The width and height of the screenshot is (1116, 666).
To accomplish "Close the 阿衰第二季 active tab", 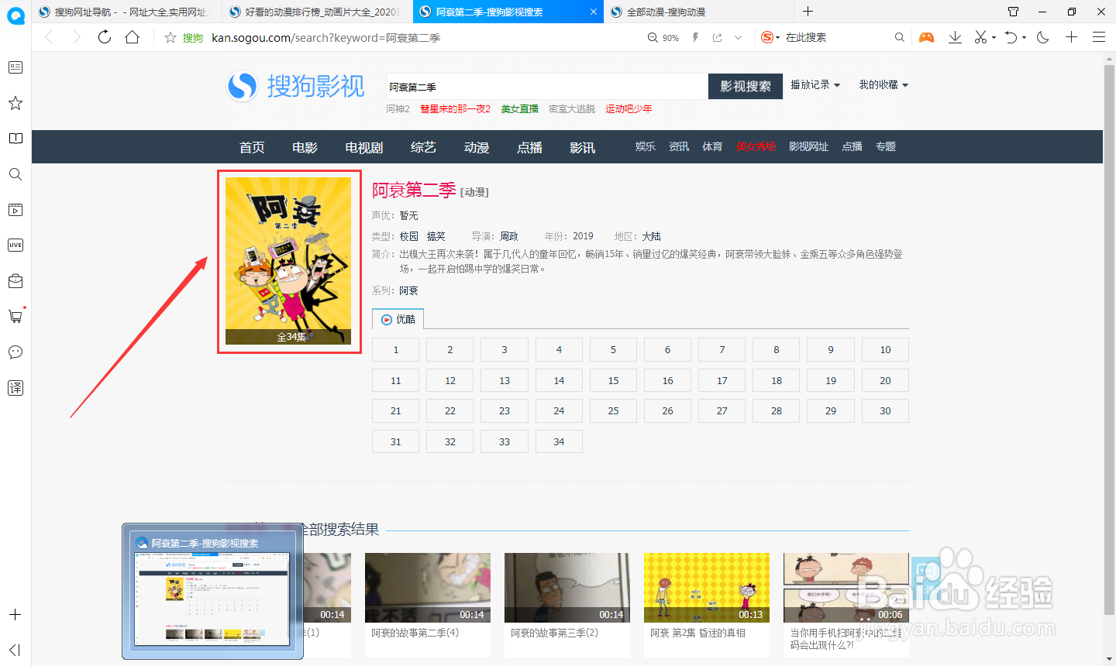I will 594,12.
